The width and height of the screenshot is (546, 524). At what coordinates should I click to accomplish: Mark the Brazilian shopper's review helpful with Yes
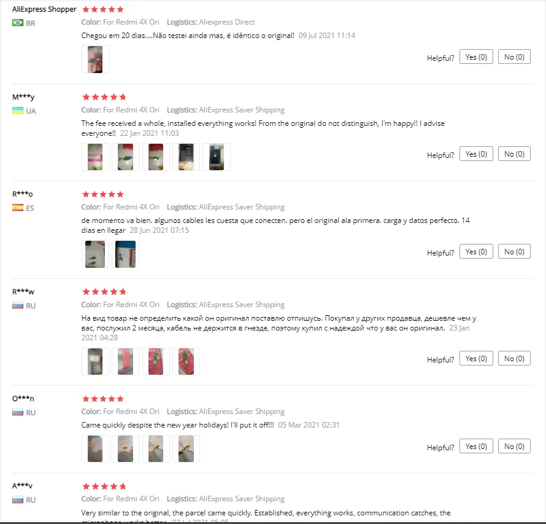(476, 57)
